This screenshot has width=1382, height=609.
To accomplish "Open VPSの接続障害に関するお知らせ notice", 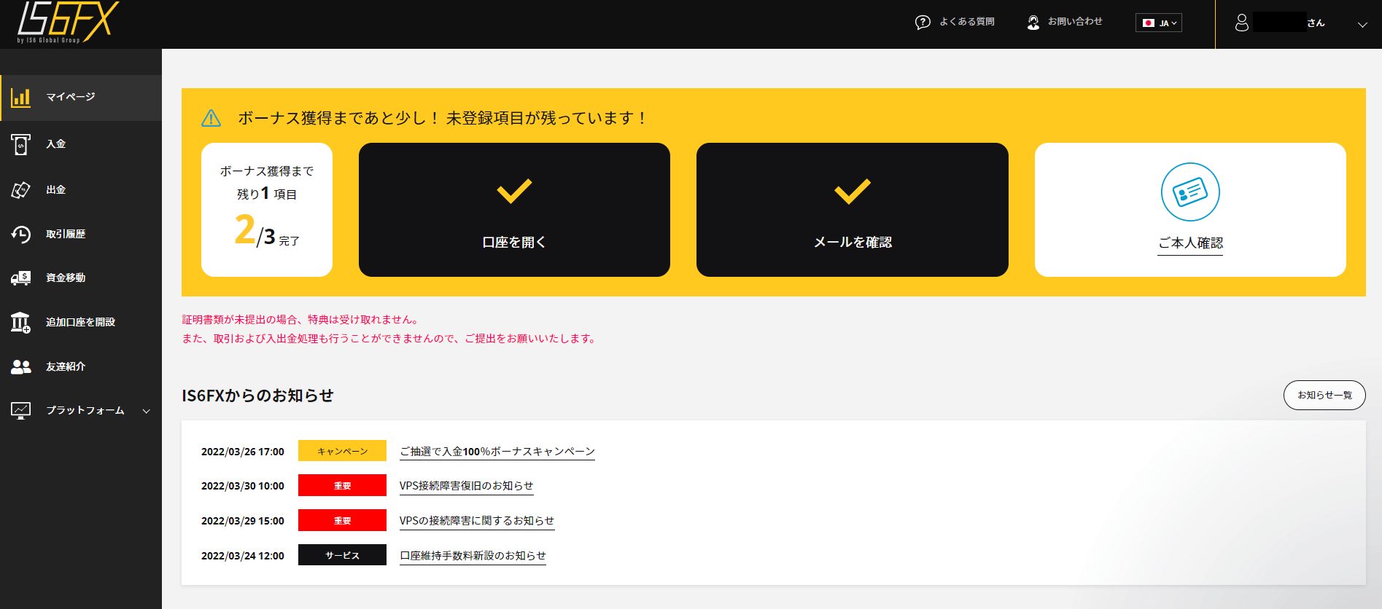I will pyautogui.click(x=477, y=521).
